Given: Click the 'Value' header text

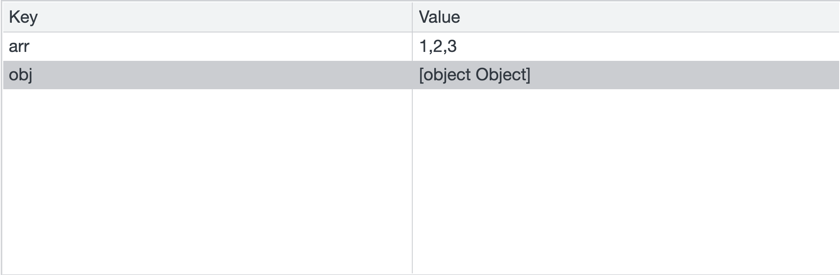Looking at the screenshot, I should [x=440, y=17].
